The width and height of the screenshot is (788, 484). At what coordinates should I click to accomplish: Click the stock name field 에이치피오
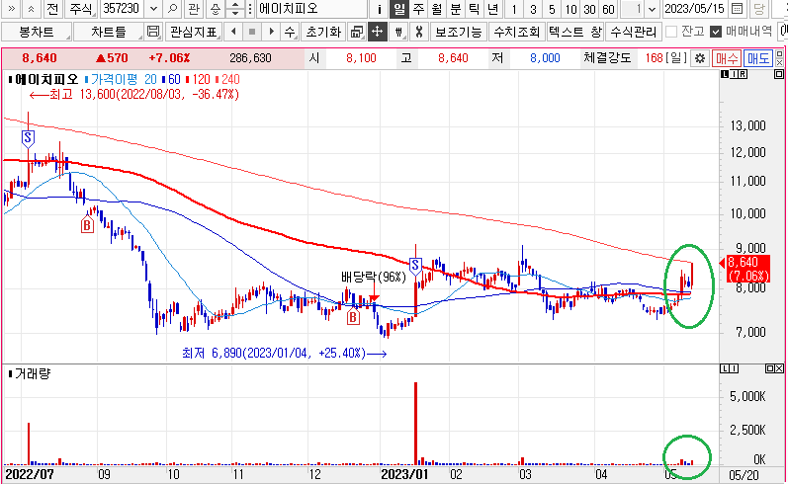(x=311, y=9)
